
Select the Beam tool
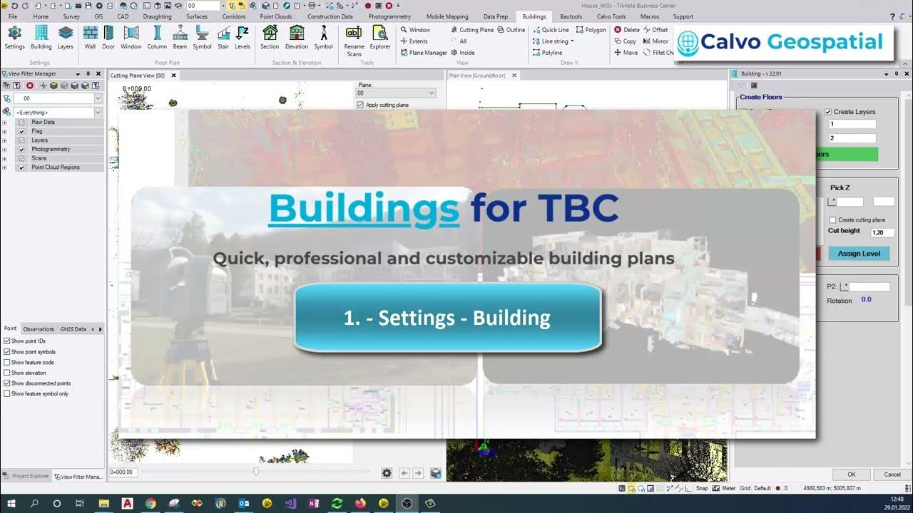click(180, 38)
